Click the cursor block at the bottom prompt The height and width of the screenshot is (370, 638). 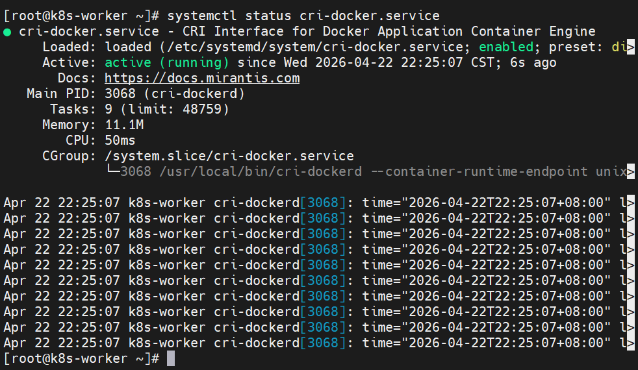tap(171, 358)
